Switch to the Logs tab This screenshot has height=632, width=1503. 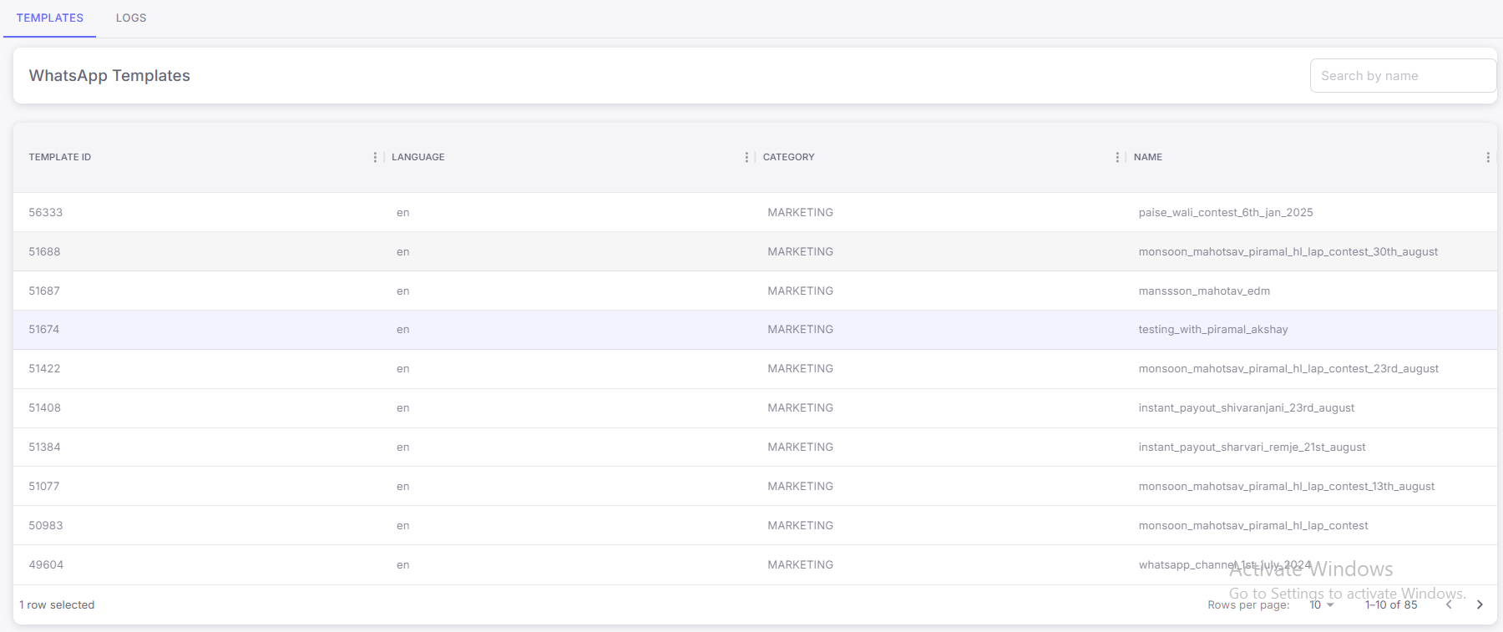(x=131, y=18)
